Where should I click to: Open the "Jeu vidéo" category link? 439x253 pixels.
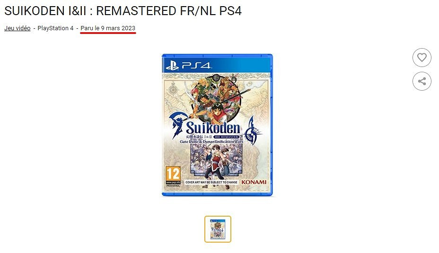click(18, 28)
